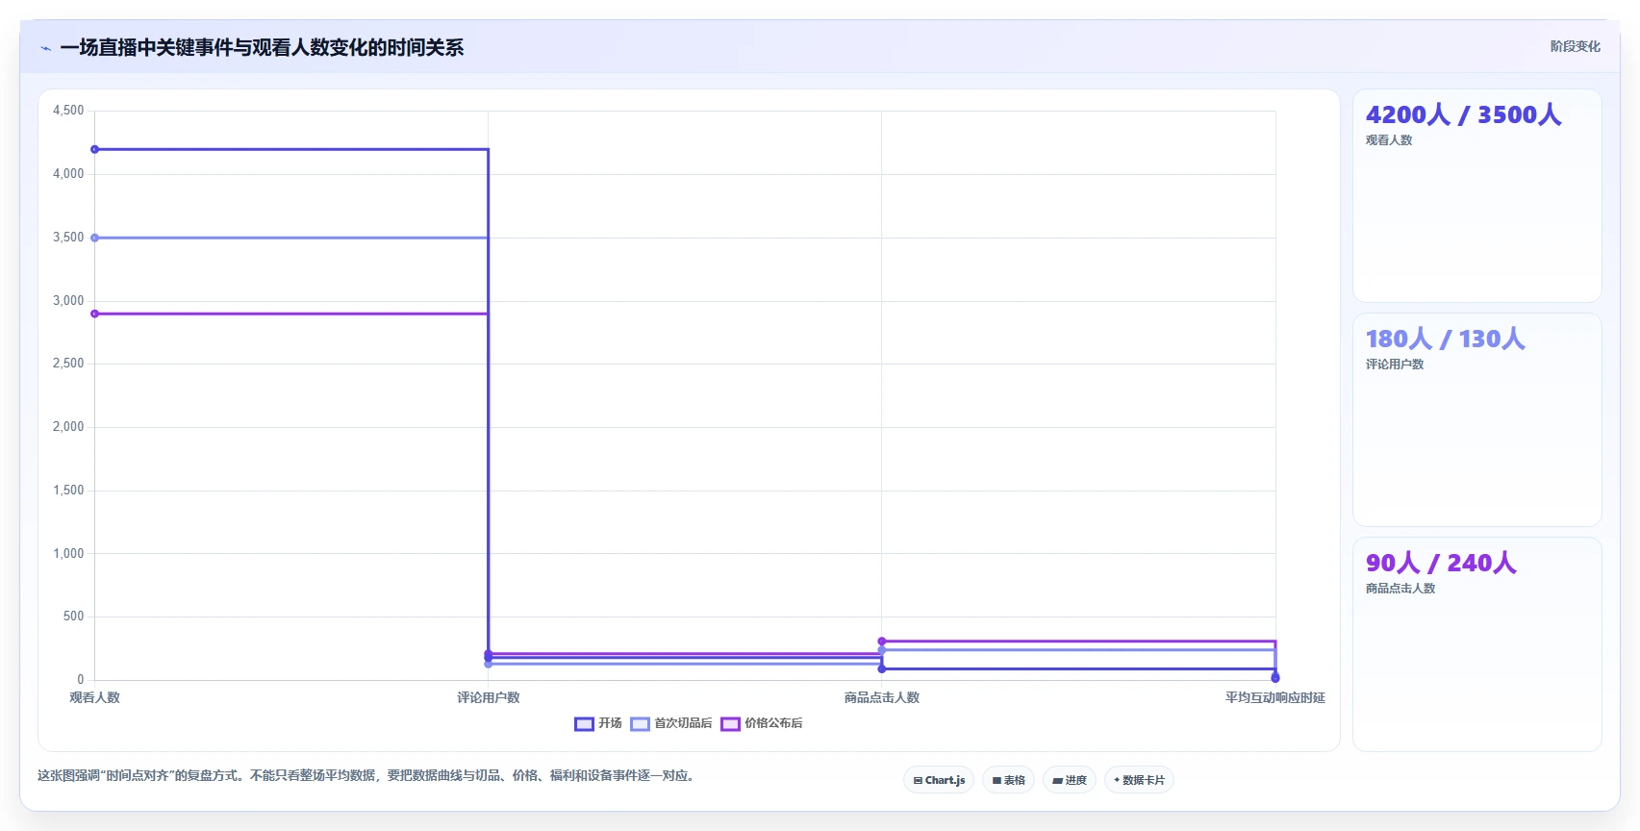Click the 平均互动响应时延 x-axis label
The image size is (1640, 831).
1275,697
